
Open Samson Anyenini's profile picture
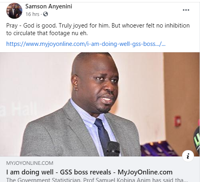pos(14,11)
